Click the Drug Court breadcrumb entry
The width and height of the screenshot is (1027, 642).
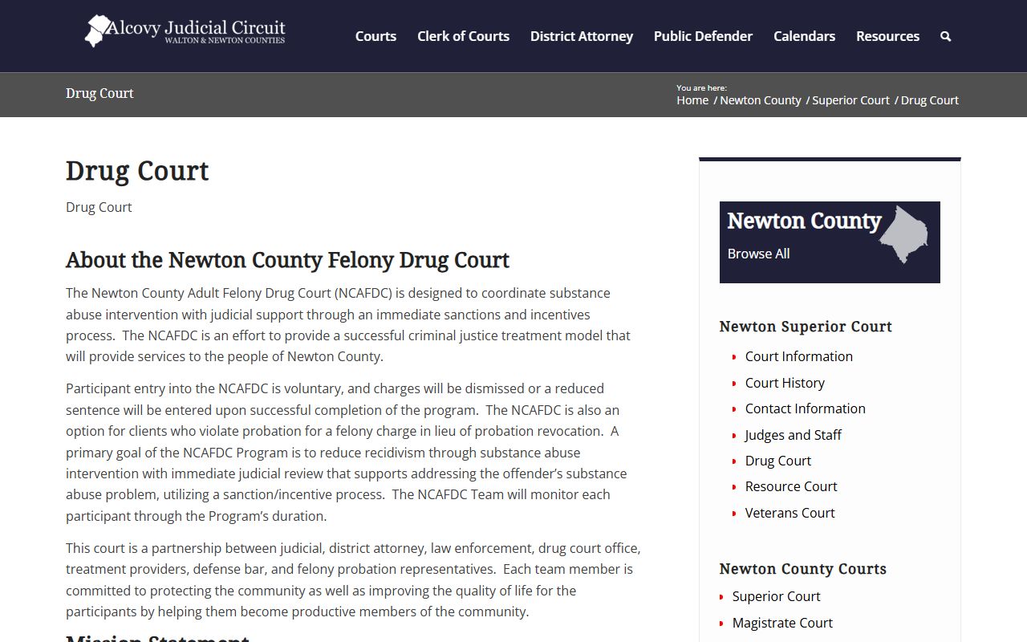point(930,100)
